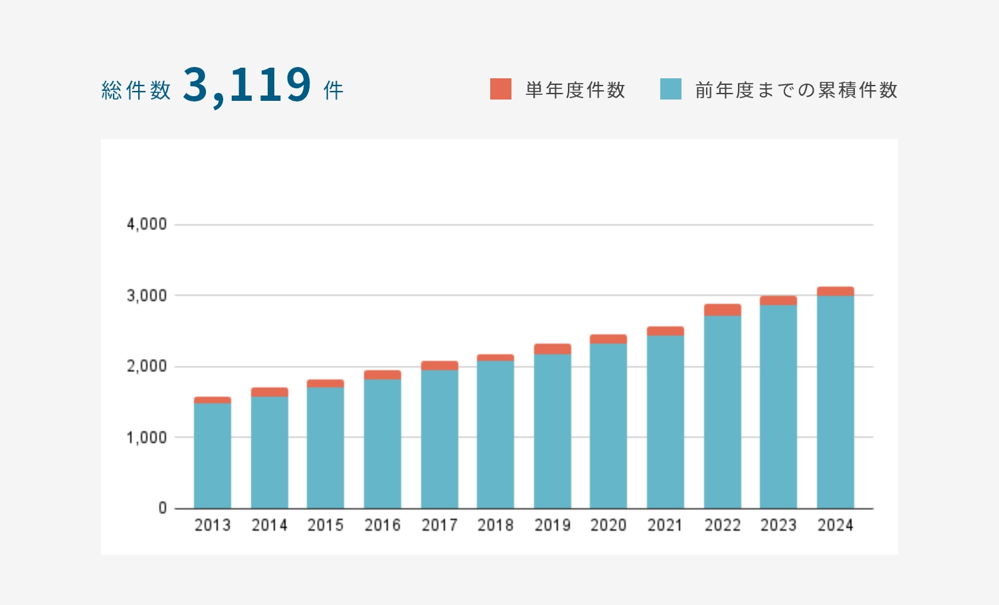Select the 2017 bar in chart

(x=440, y=435)
